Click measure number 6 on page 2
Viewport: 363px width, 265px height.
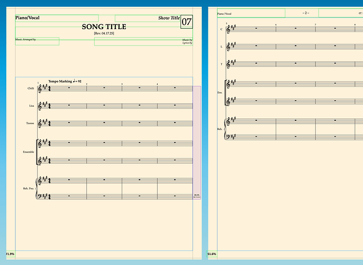pyautogui.click(x=276, y=24)
